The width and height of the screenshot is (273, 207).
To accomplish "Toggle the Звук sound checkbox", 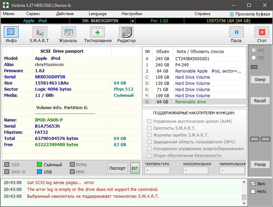I will click(x=253, y=183).
